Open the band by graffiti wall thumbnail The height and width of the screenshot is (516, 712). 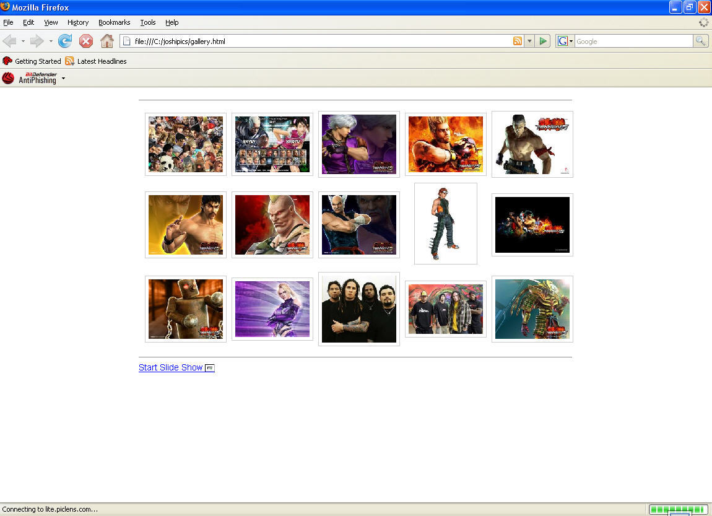tap(446, 309)
